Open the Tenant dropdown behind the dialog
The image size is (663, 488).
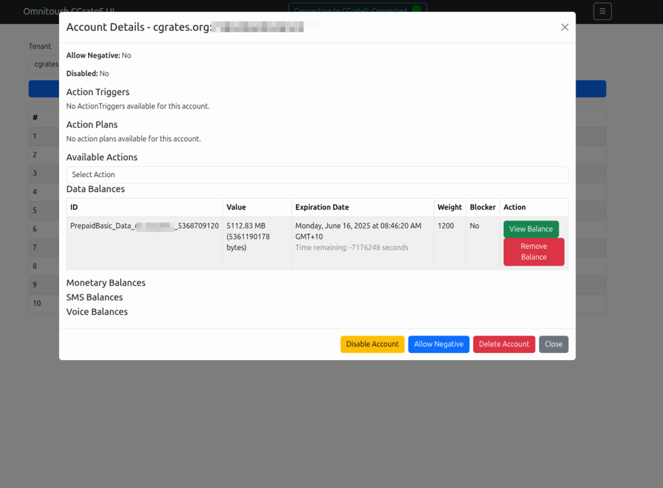point(44,64)
